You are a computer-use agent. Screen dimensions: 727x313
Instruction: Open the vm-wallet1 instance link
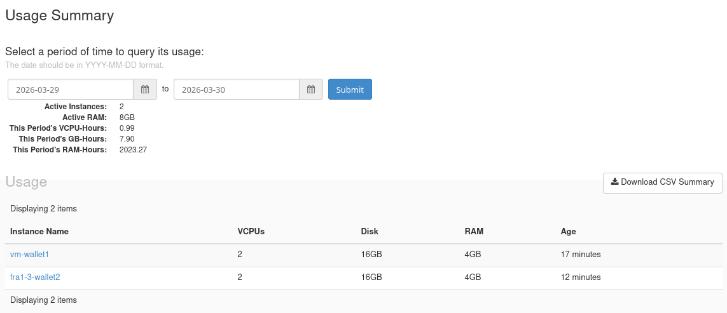click(x=29, y=254)
